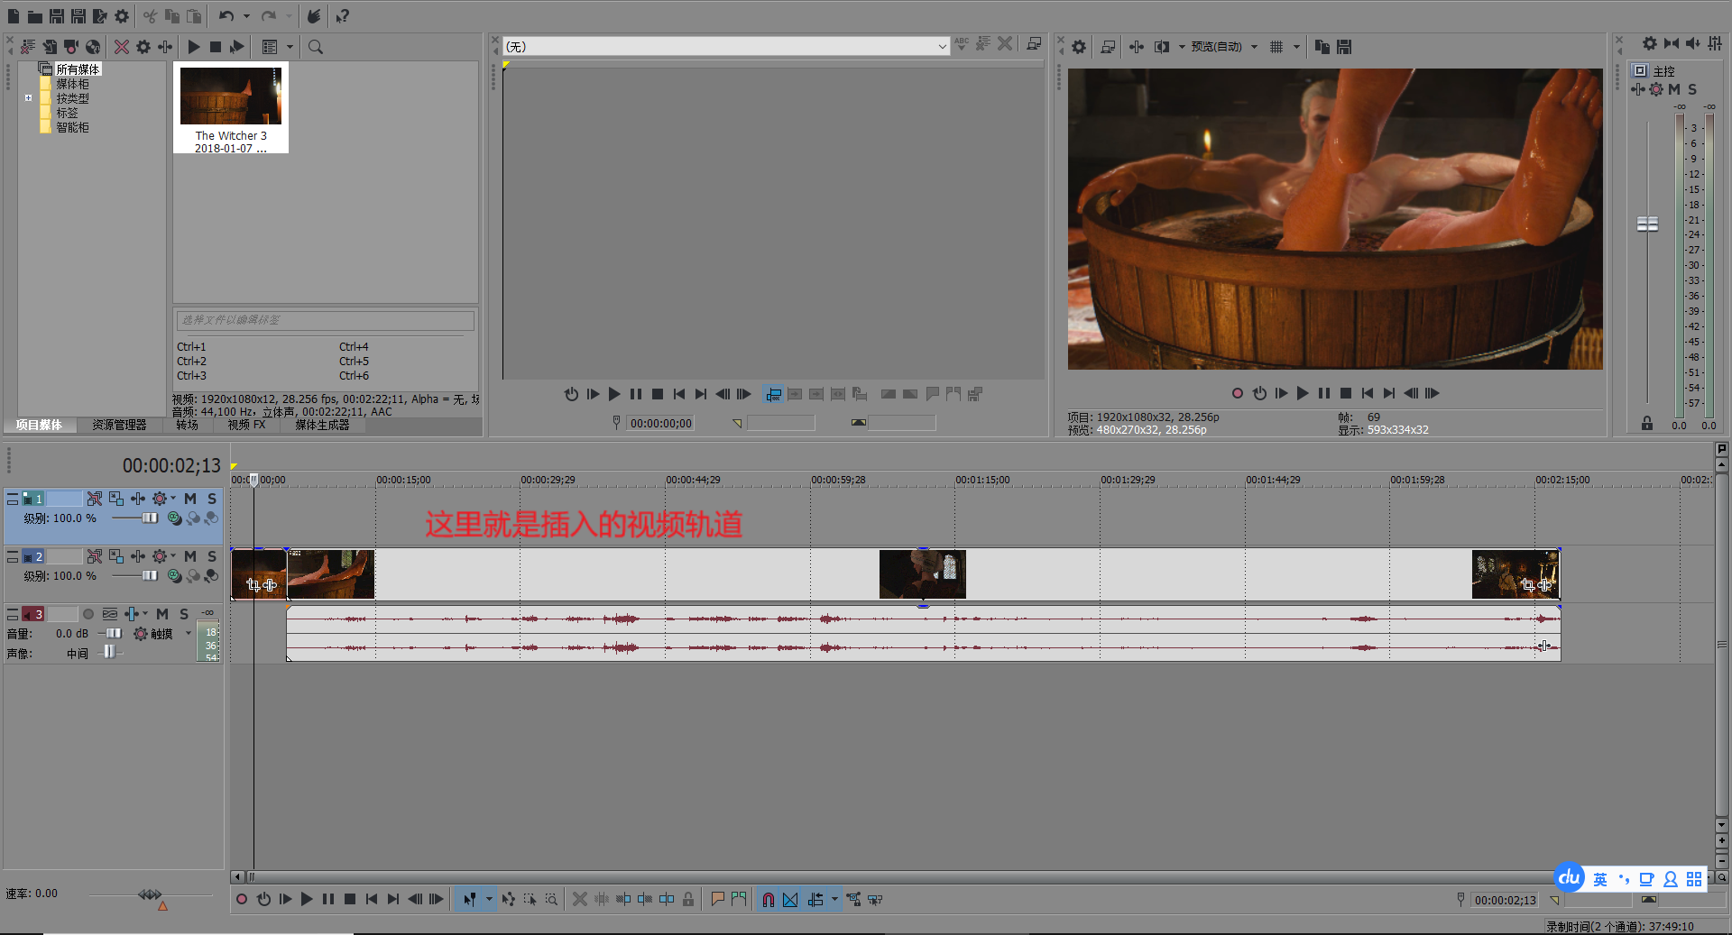Start media preview in Project Media toolbar
This screenshot has height=935, width=1732.
click(x=194, y=47)
